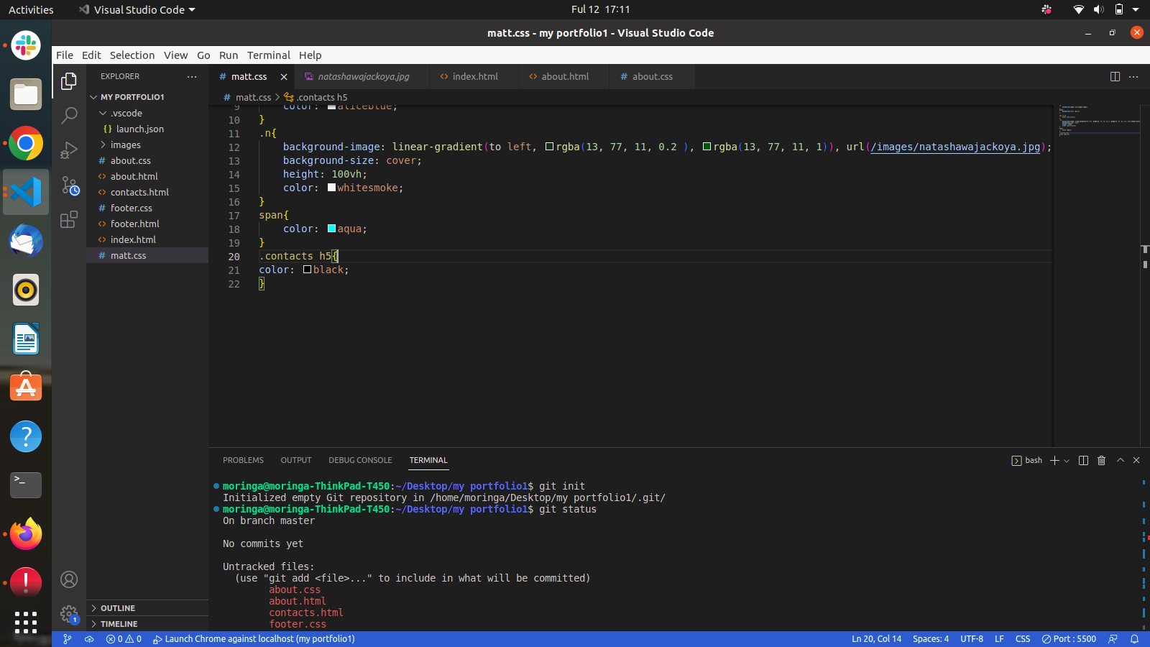Screen dimensions: 1150x647
Task: Open the Accounts menu icon
Action: click(69, 579)
